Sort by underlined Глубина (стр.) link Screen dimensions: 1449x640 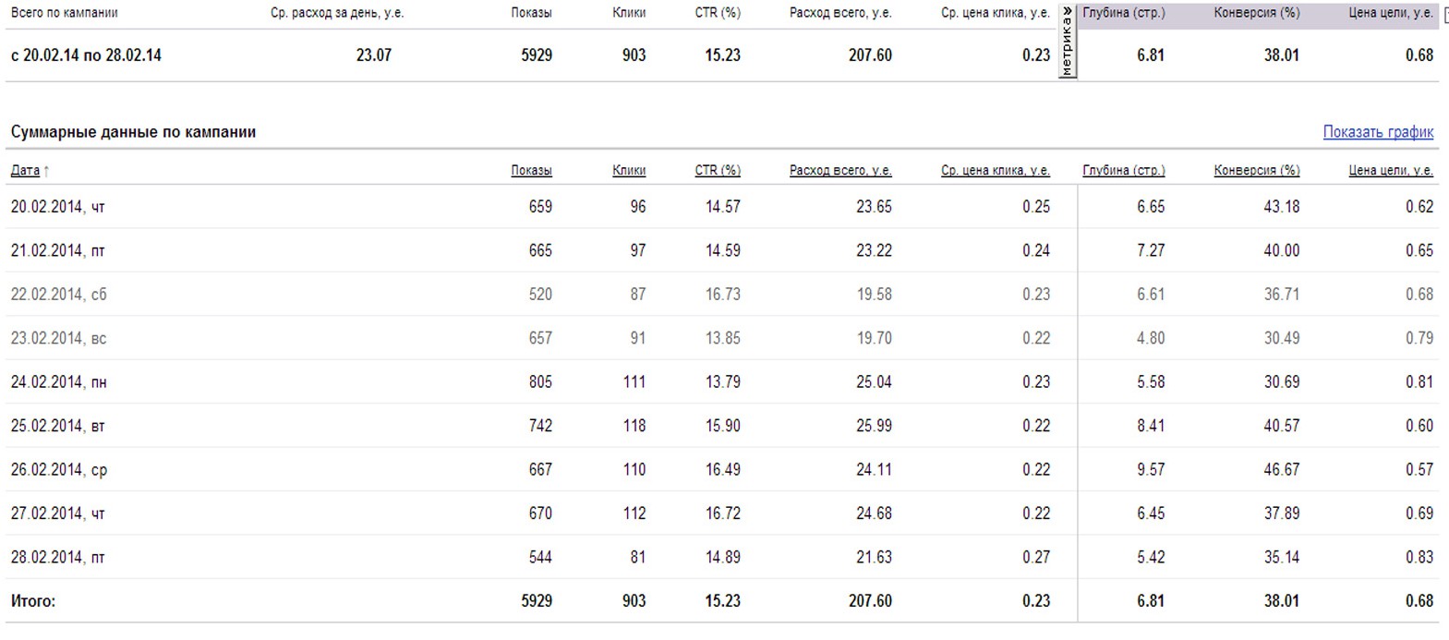point(1123,171)
